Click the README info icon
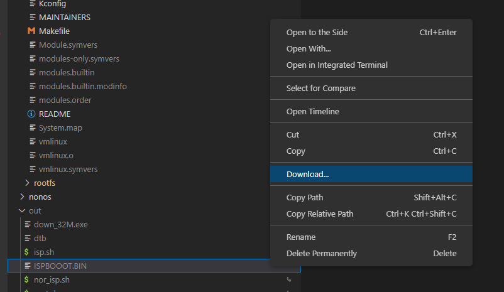This screenshot has height=292, width=504. tap(31, 114)
